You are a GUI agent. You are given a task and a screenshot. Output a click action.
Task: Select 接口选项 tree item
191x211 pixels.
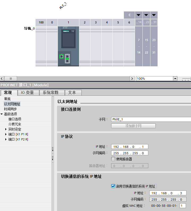point(15,119)
